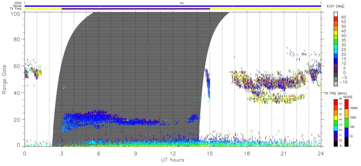Click the '15' tick label on UT hours axis
Image resolution: width=361 pixels, height=166 pixels.
click(x=210, y=153)
